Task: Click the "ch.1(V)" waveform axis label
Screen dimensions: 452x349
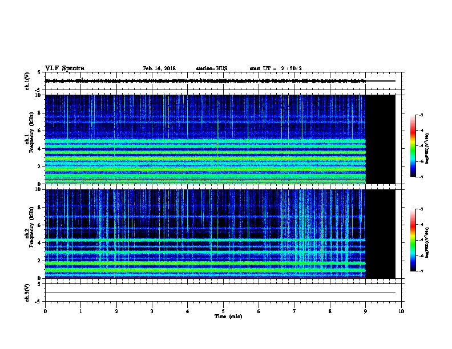Action: (x=27, y=81)
